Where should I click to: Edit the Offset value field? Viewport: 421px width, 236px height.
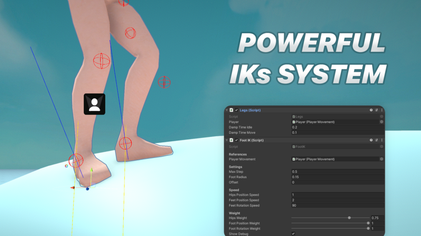pos(338,183)
